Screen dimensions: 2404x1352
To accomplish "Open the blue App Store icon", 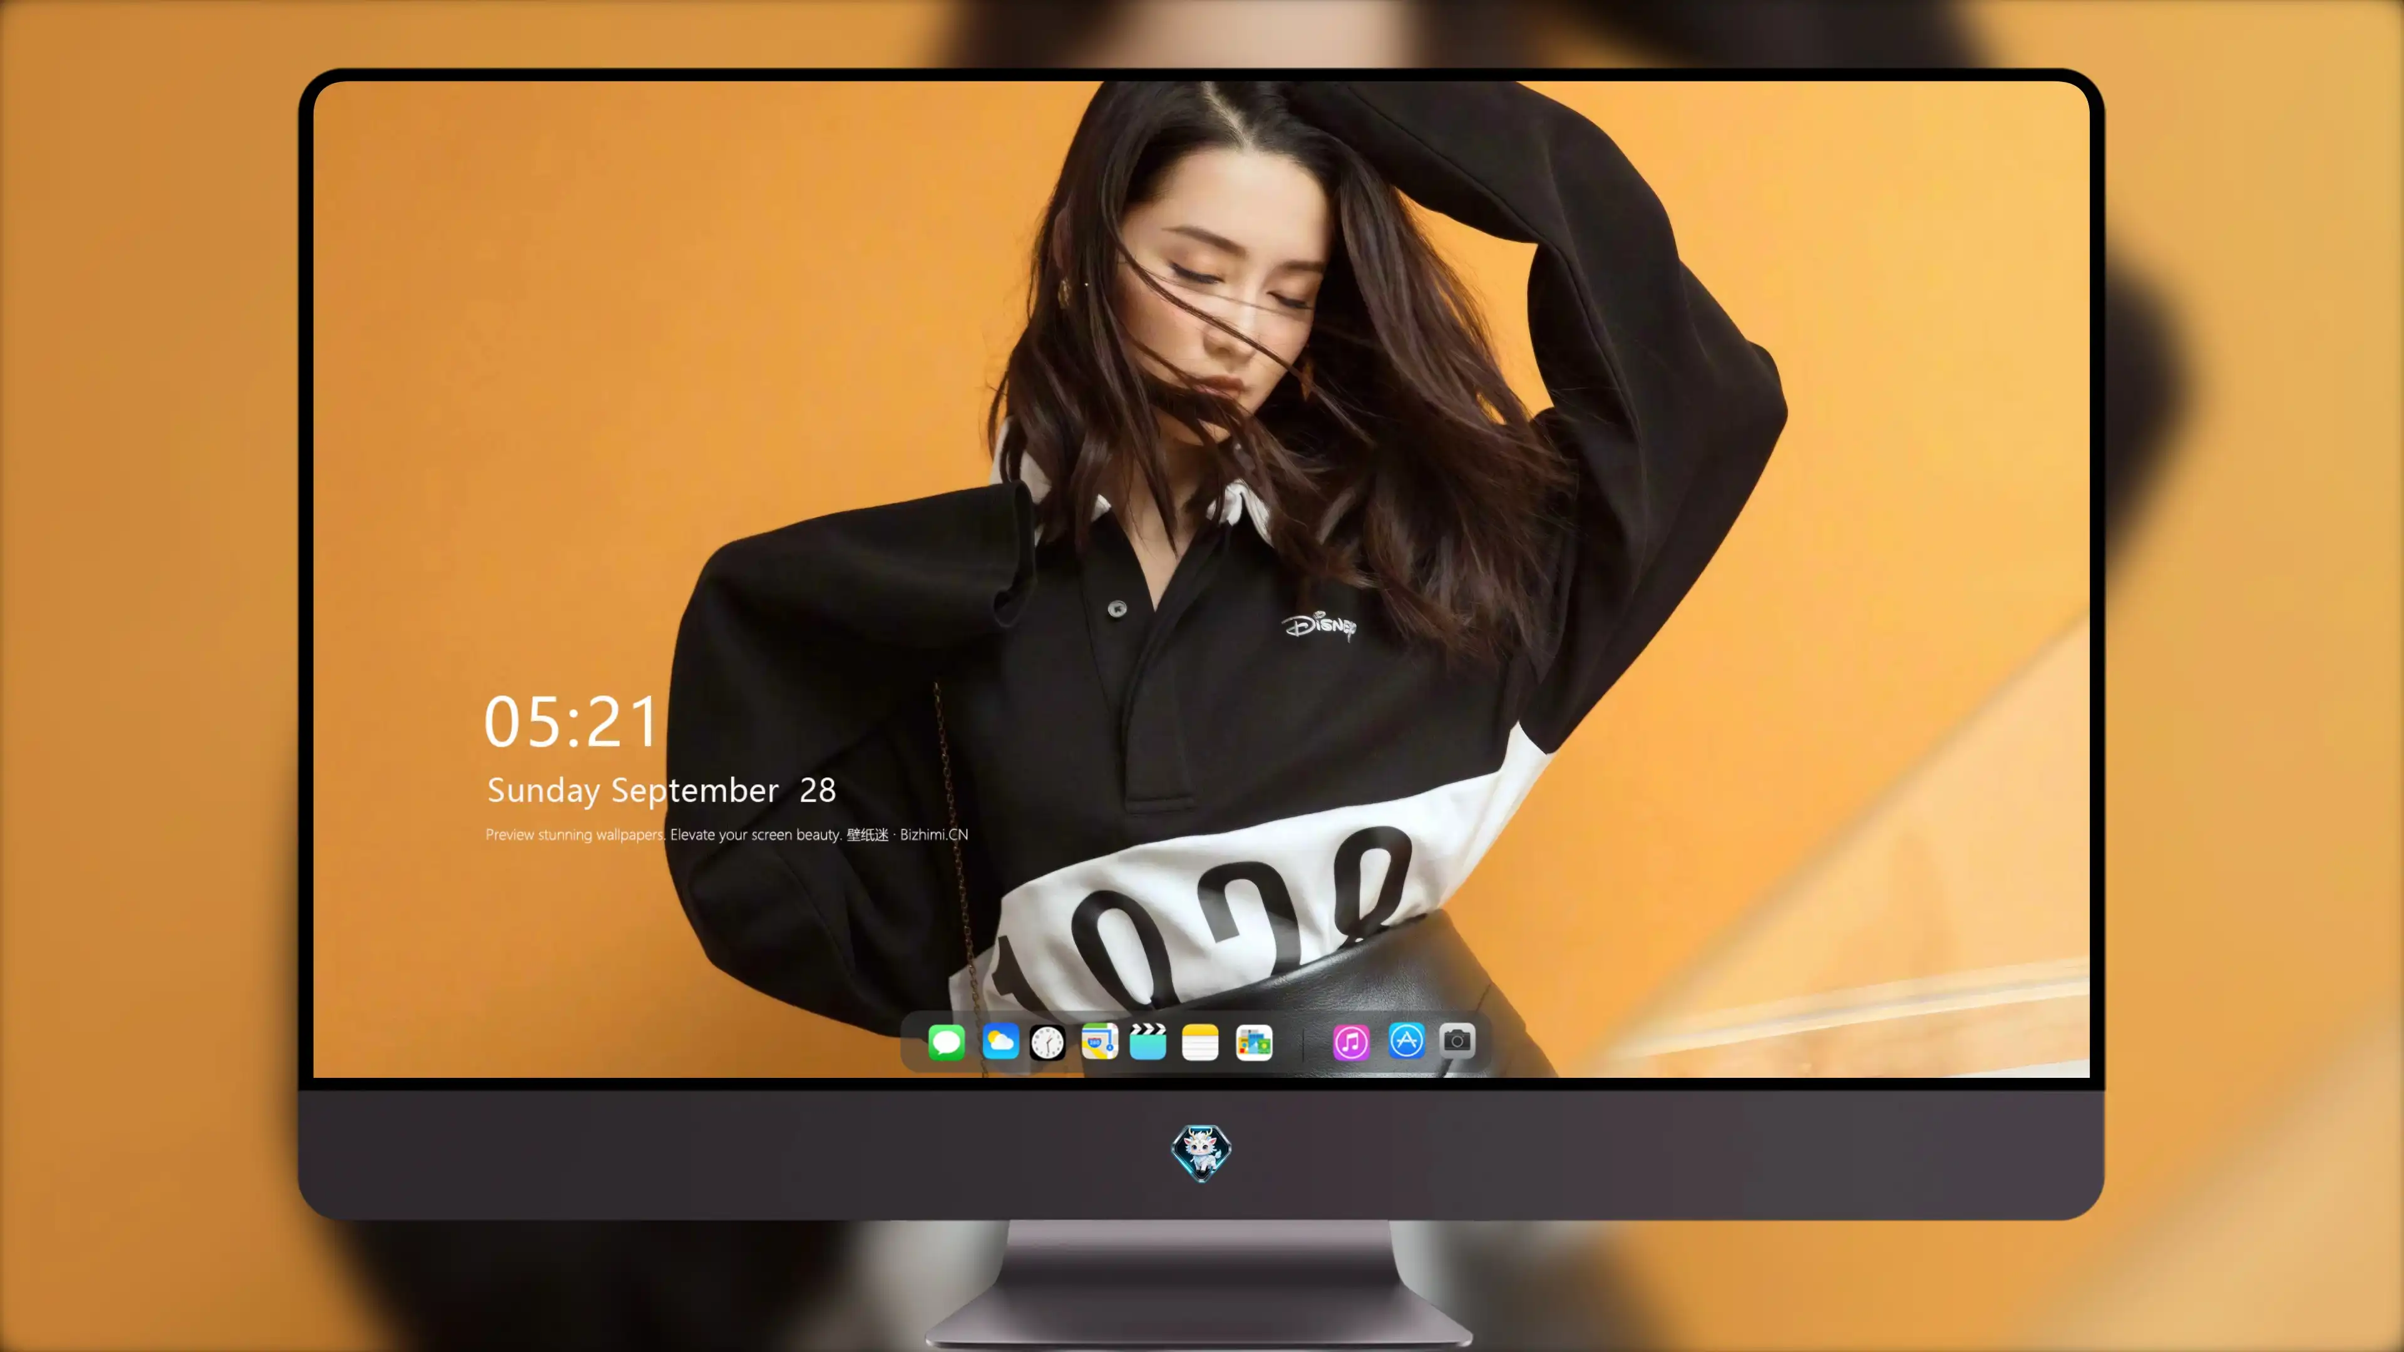I will click(1406, 1040).
